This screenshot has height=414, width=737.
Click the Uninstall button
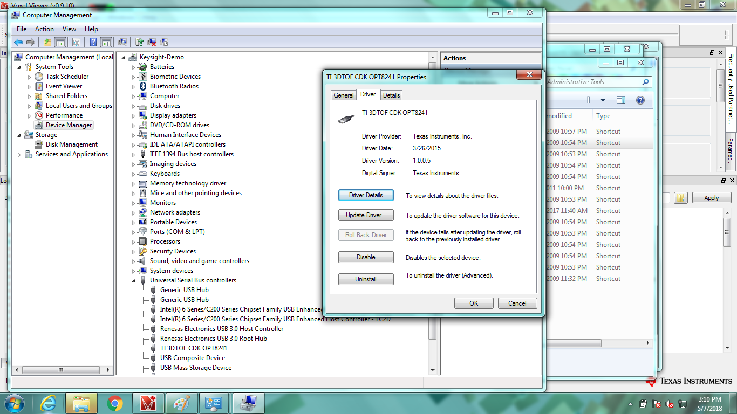366,279
